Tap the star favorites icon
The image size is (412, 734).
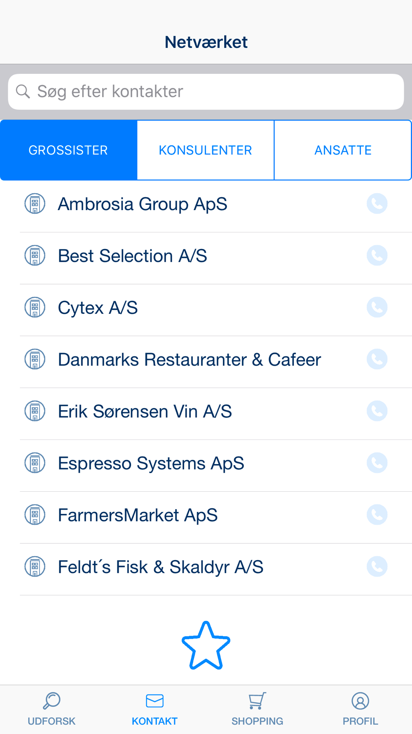click(x=206, y=646)
